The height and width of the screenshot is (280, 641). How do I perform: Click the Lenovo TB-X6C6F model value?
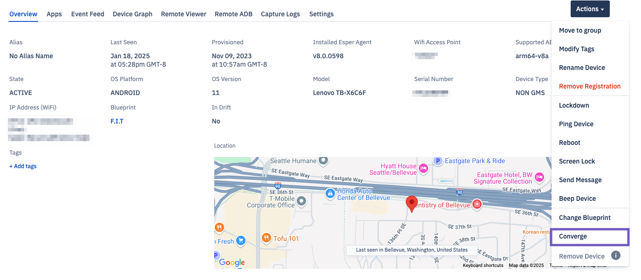(x=340, y=93)
